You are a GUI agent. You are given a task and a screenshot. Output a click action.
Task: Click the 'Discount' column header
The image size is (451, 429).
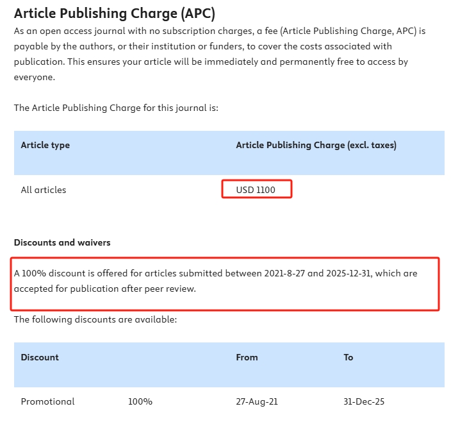(x=40, y=357)
